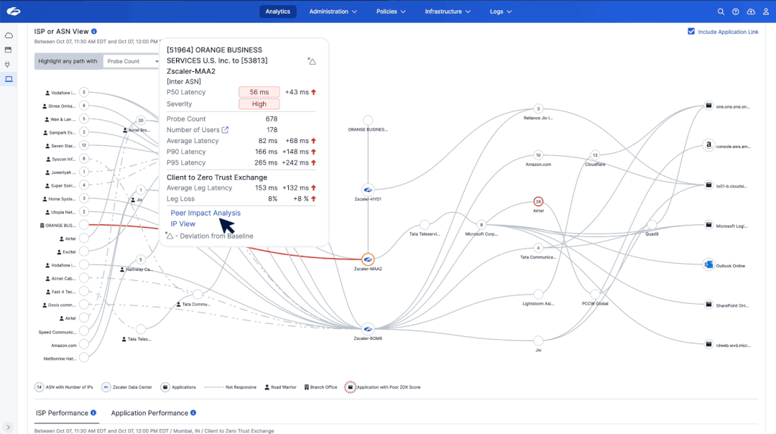Open the help question mark icon
The height and width of the screenshot is (434, 776).
tap(736, 11)
